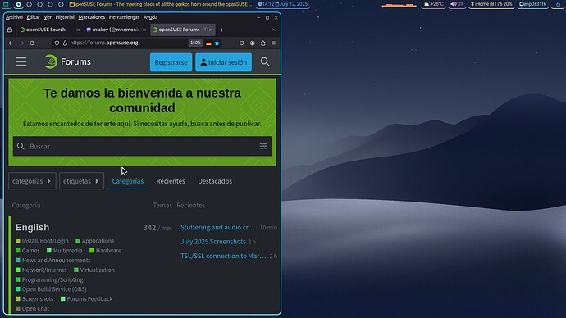Viewport: 566px width, 318px height.
Task: Open the extensions puzzle icon
Action: tap(262, 43)
